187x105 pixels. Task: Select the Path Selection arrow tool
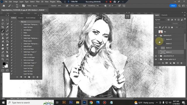pos(7,52)
